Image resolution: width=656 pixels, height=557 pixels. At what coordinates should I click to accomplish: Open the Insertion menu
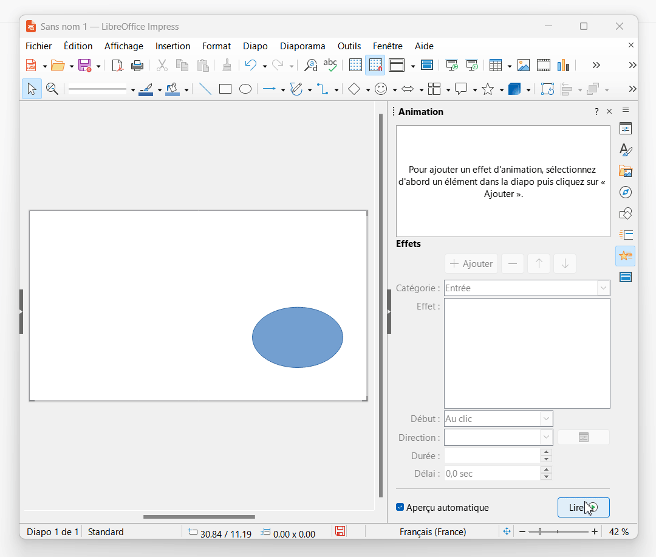point(173,46)
